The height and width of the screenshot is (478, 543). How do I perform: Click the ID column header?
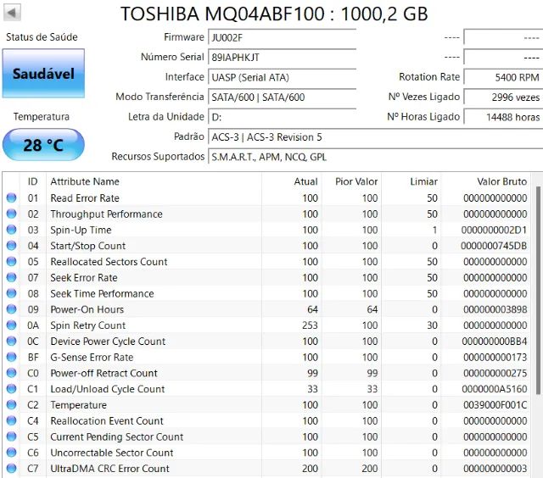[x=32, y=181]
